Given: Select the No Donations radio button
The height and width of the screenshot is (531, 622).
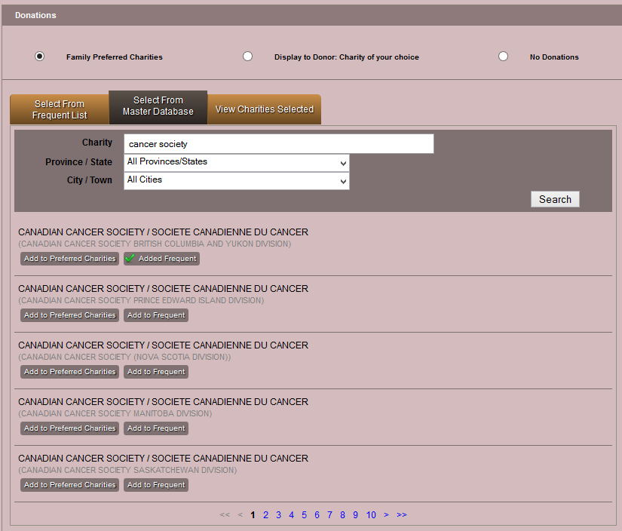Looking at the screenshot, I should 503,57.
